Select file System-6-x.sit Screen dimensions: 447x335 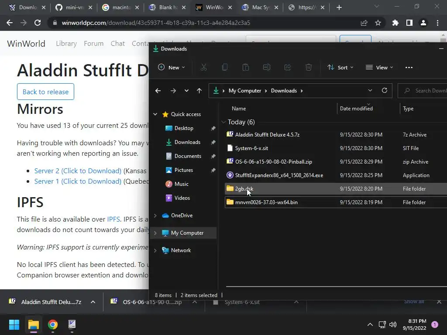coord(251,148)
